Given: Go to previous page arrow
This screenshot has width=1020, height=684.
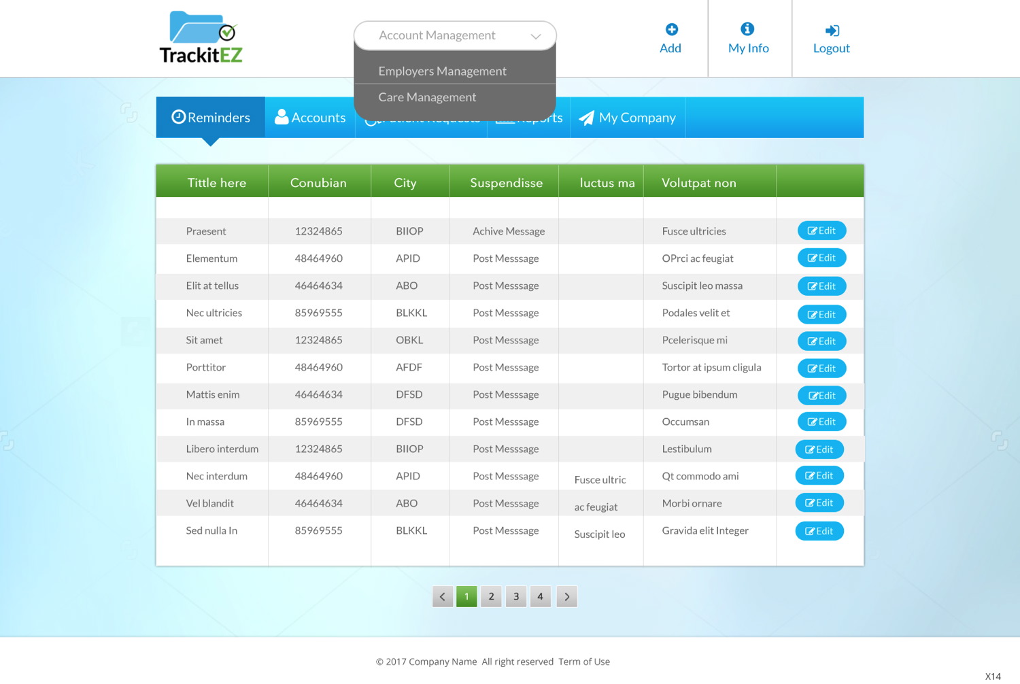Looking at the screenshot, I should (443, 596).
